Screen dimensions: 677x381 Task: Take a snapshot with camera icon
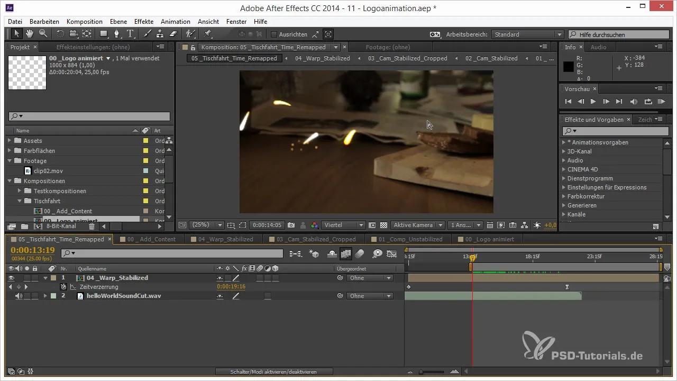(291, 225)
